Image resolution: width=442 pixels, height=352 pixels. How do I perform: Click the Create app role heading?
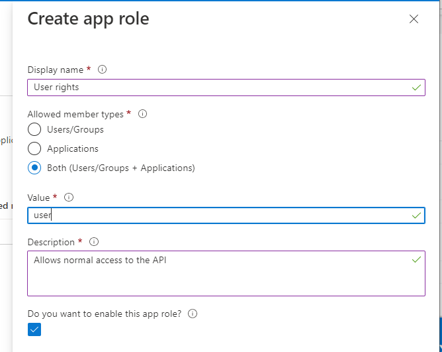88,19
